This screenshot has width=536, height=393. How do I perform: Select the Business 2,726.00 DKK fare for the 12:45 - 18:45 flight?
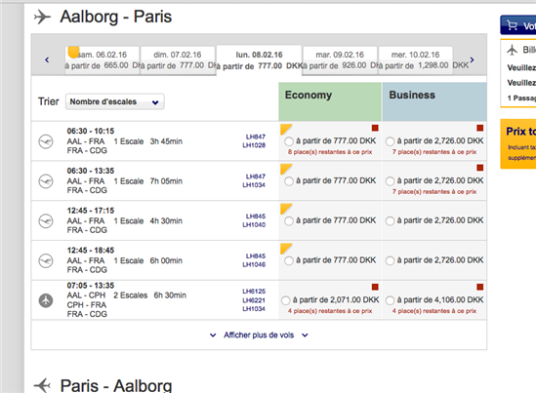tap(390, 260)
